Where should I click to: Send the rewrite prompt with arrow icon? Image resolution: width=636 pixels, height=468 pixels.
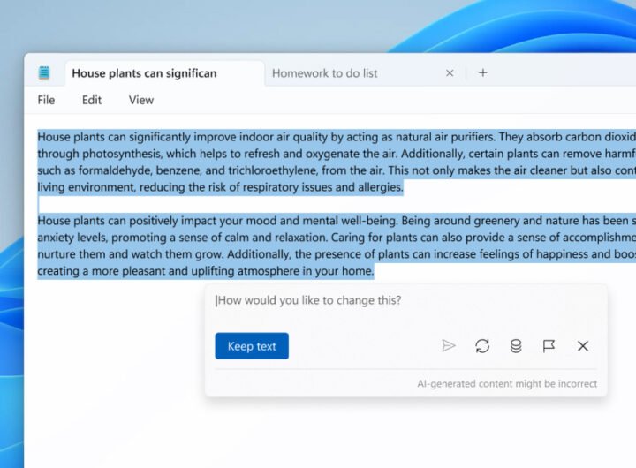tap(449, 346)
